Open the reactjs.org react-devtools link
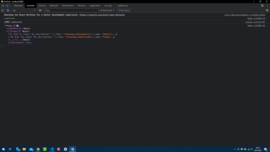The height and width of the screenshot is (152, 270). click(102, 15)
